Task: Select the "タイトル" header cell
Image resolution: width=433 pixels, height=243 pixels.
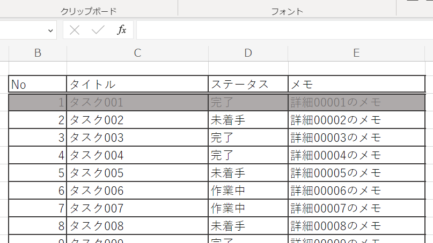Action: point(137,84)
